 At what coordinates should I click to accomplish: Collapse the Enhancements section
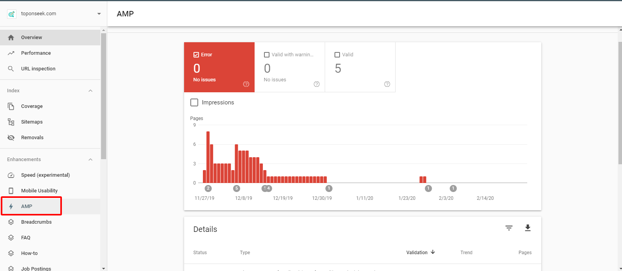click(x=90, y=160)
